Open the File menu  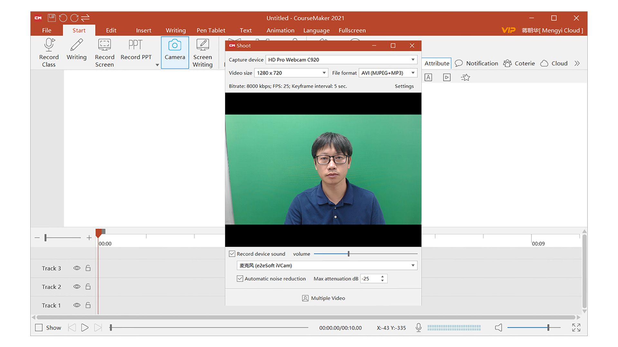click(47, 30)
